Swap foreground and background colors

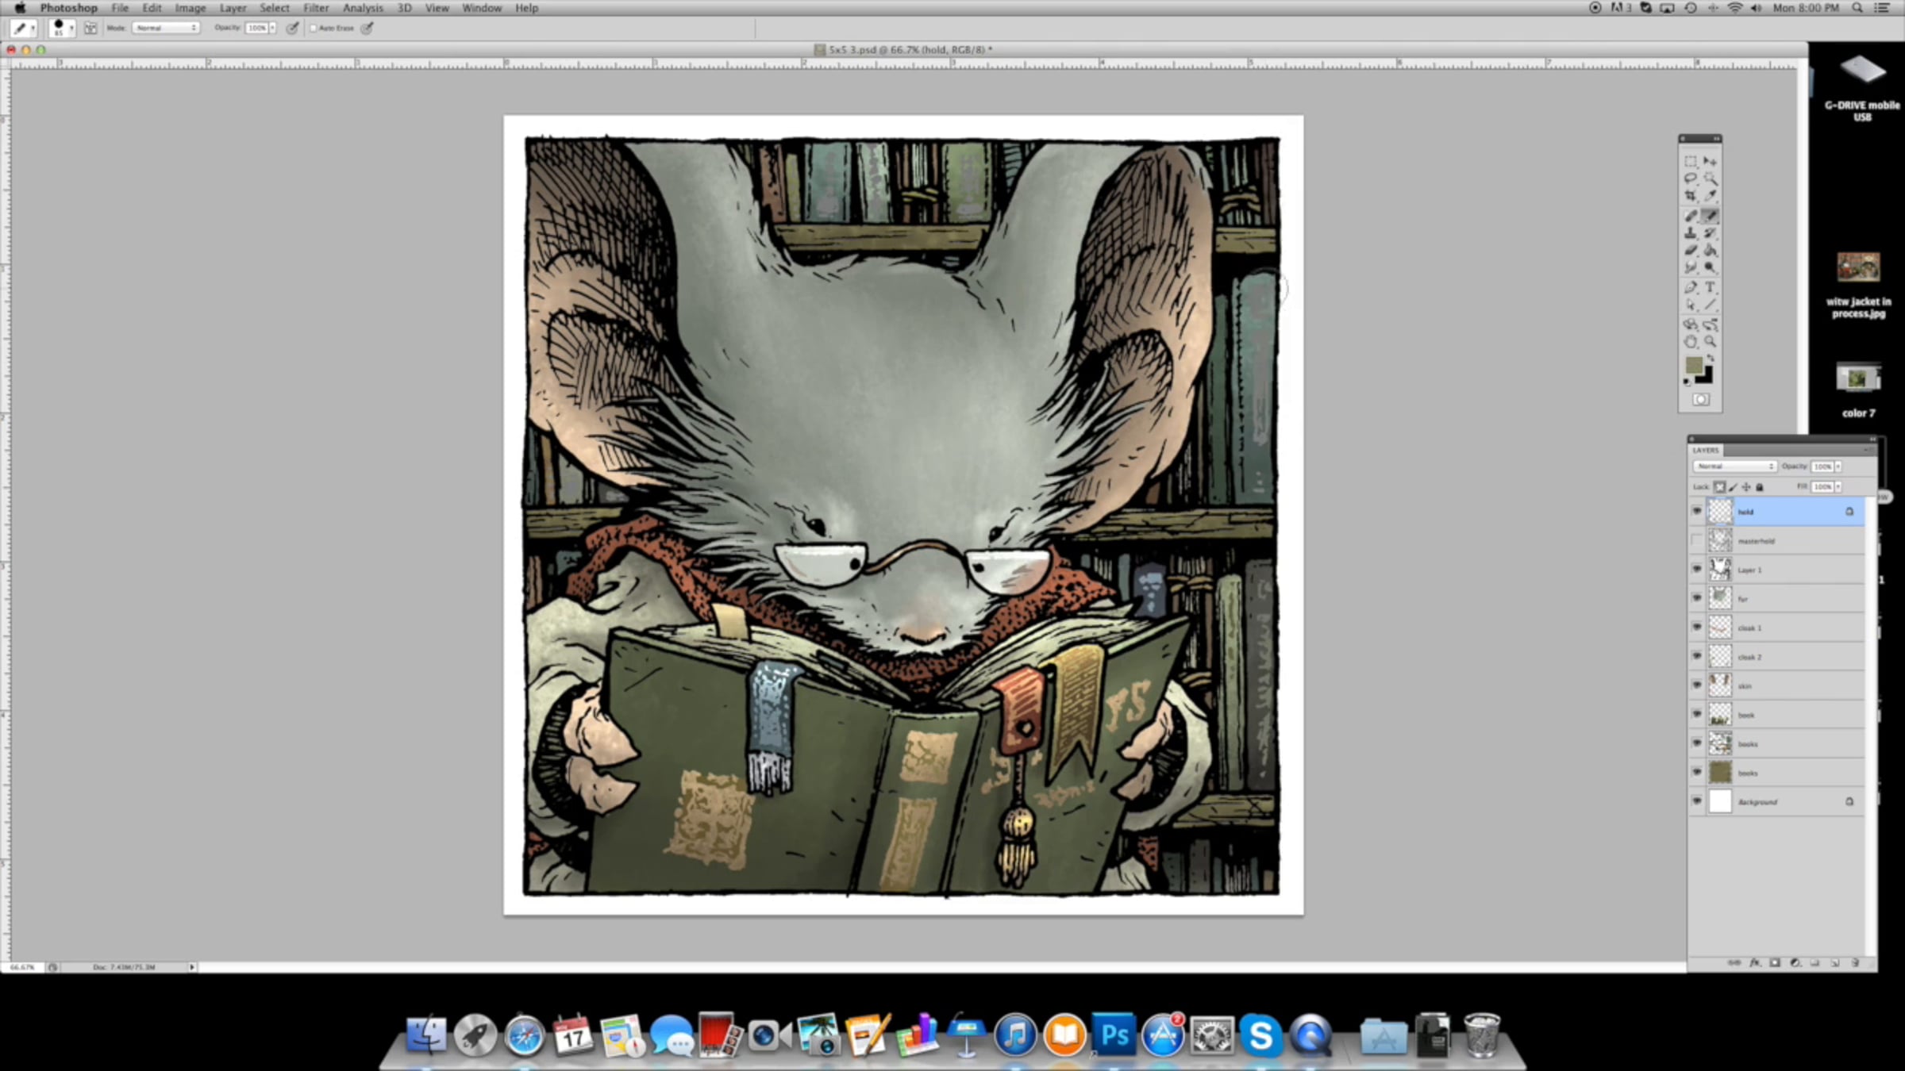pyautogui.click(x=1711, y=359)
